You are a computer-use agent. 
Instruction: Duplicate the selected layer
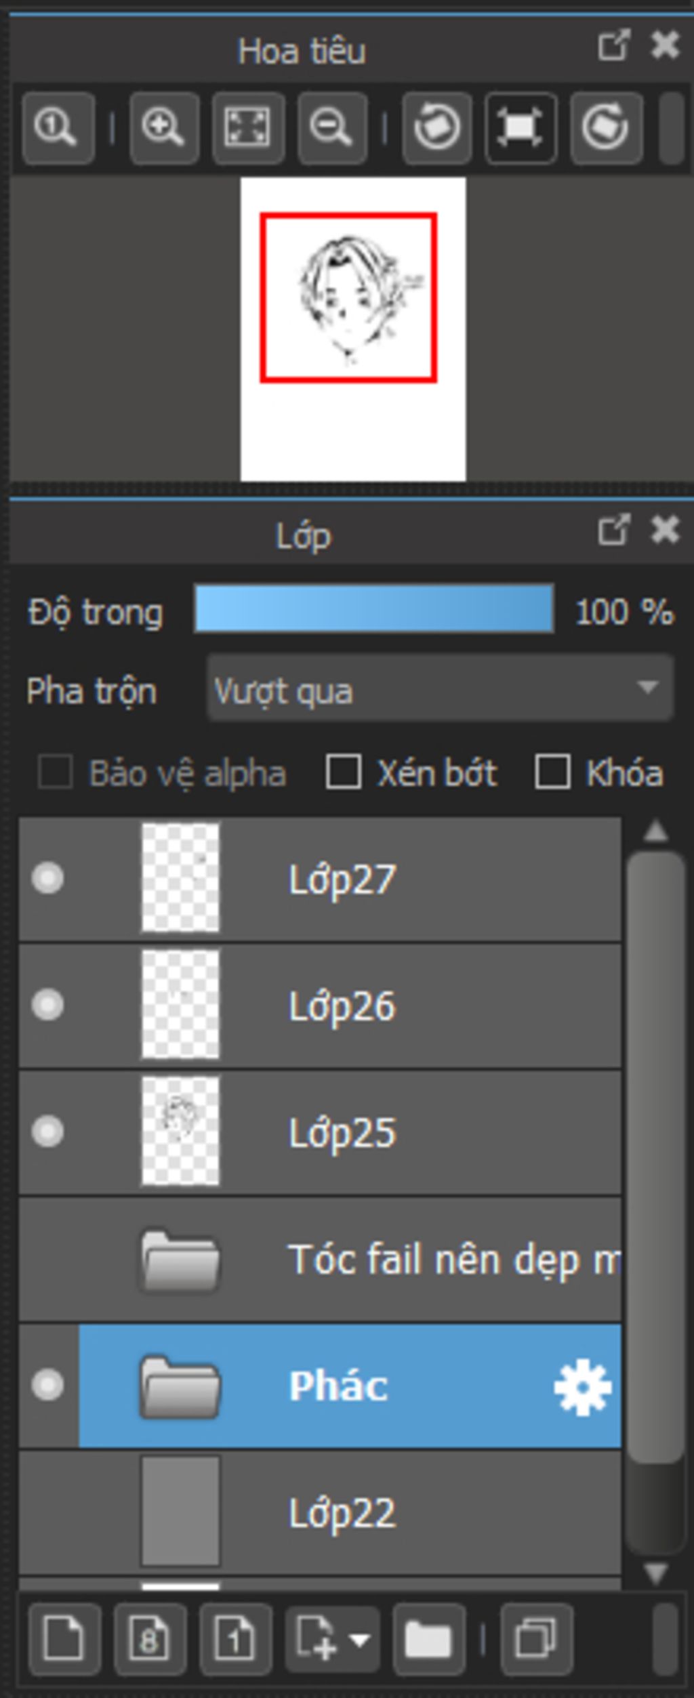[536, 1640]
